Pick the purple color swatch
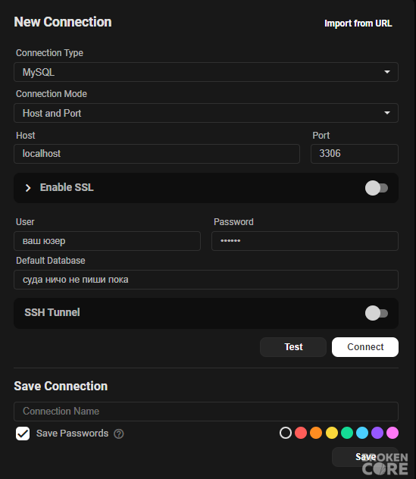The image size is (416, 479). tap(377, 433)
